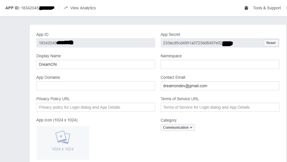This screenshot has width=287, height=162.
Task: Click the read-only App ID field
Action: tap(95, 43)
